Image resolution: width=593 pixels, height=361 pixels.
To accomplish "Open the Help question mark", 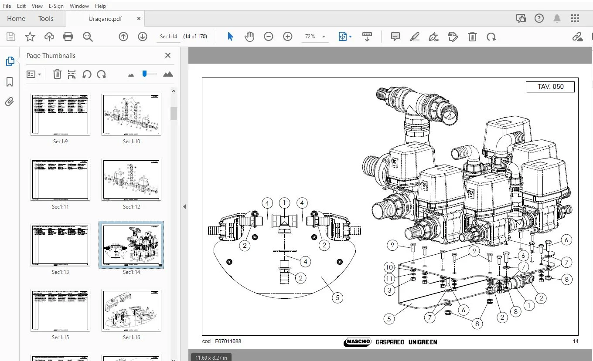I will (539, 18).
